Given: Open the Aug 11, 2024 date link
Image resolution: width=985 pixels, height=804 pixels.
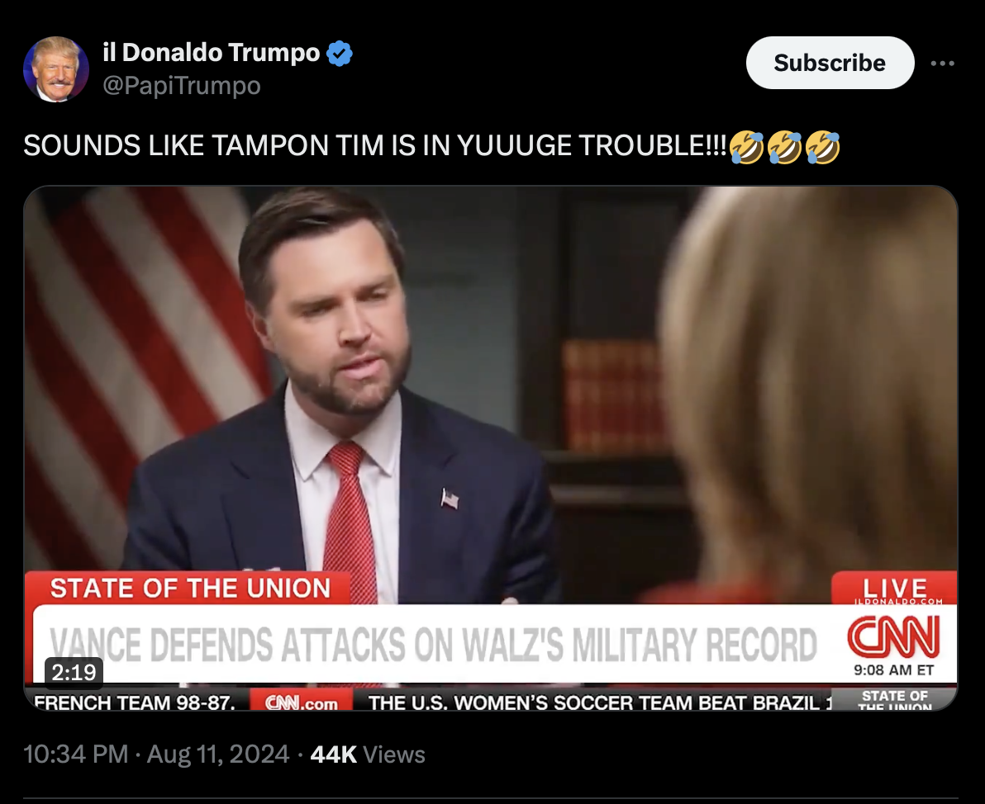Looking at the screenshot, I should [218, 754].
